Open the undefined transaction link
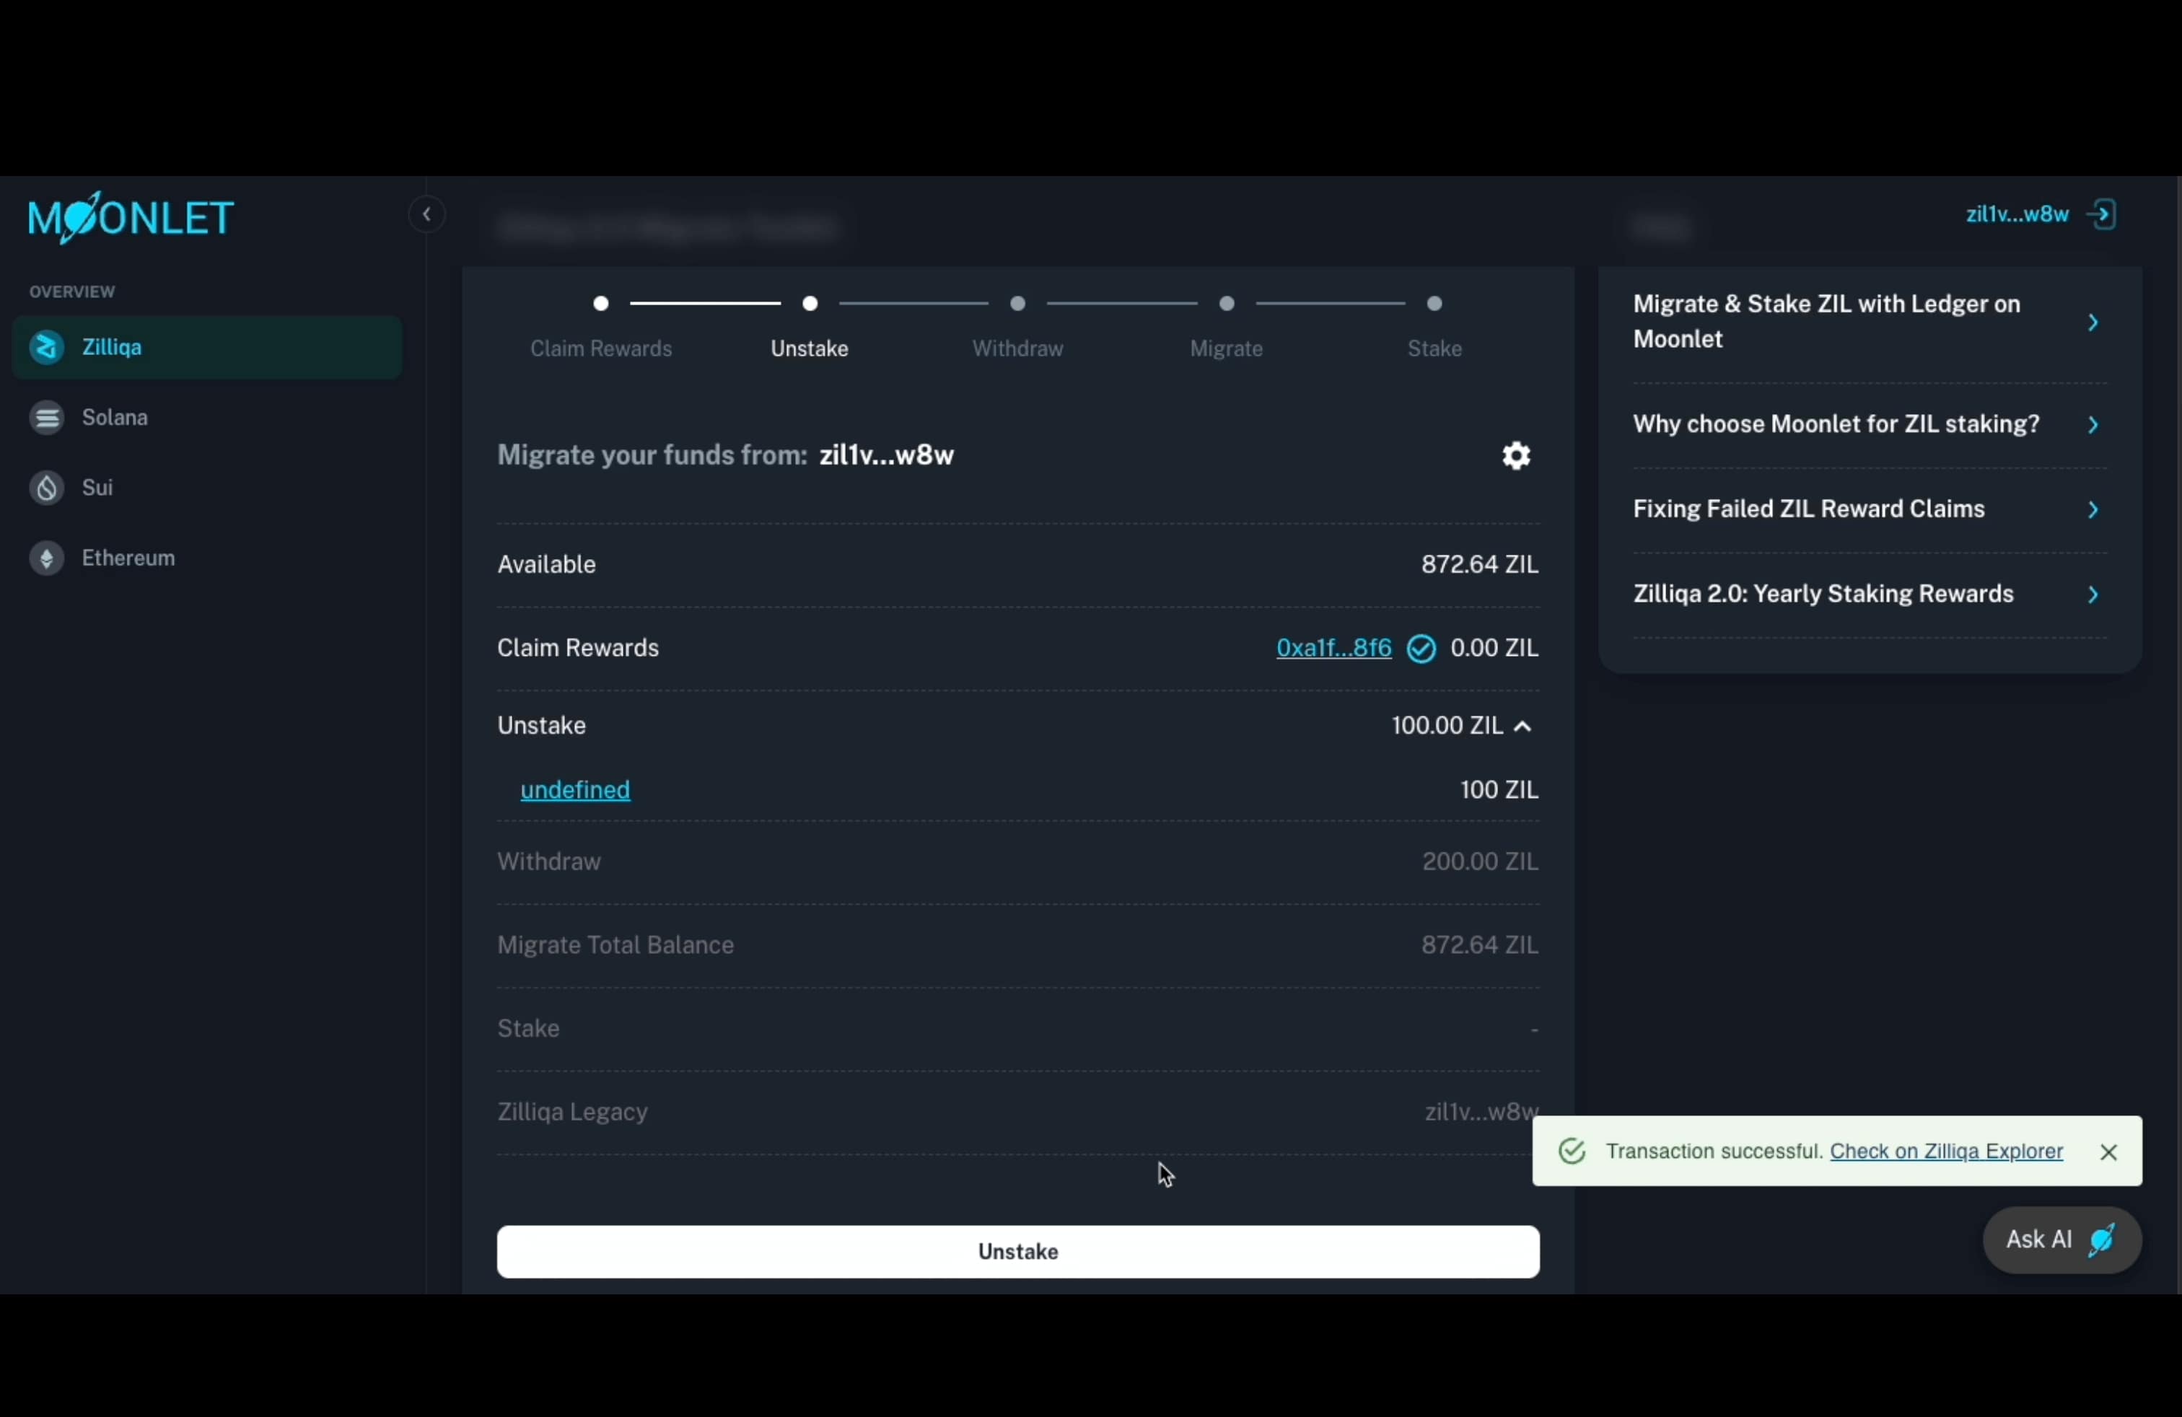This screenshot has width=2182, height=1417. tap(576, 790)
